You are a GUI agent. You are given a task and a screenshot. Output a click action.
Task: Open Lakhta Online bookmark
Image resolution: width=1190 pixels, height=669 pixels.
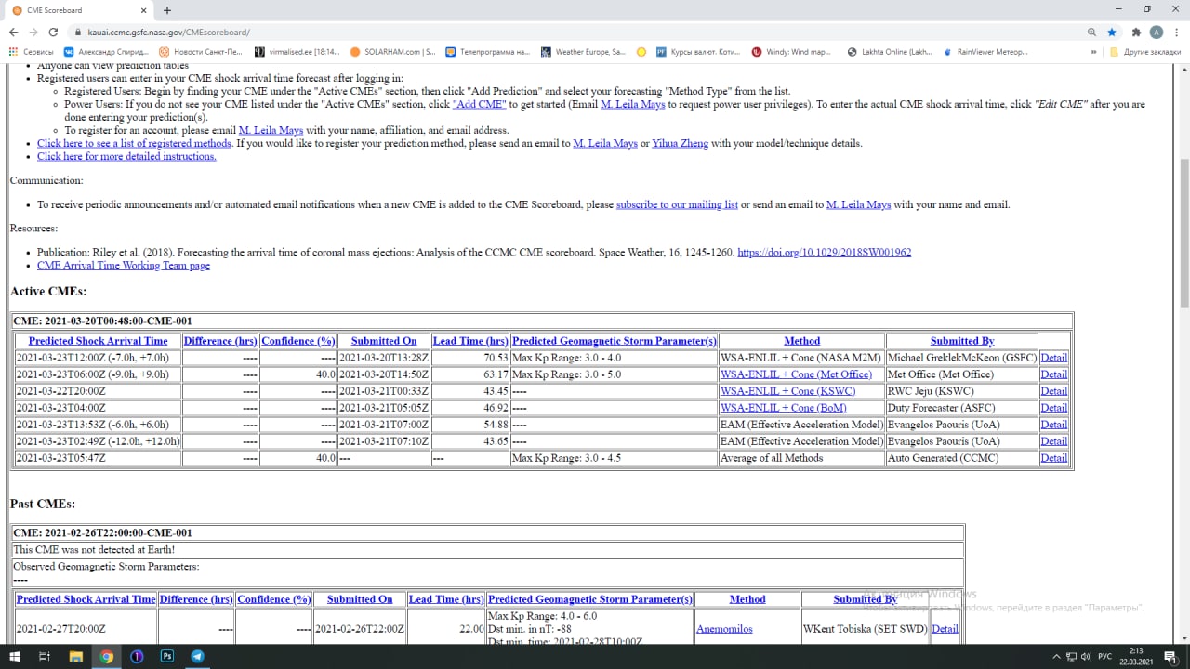click(888, 52)
